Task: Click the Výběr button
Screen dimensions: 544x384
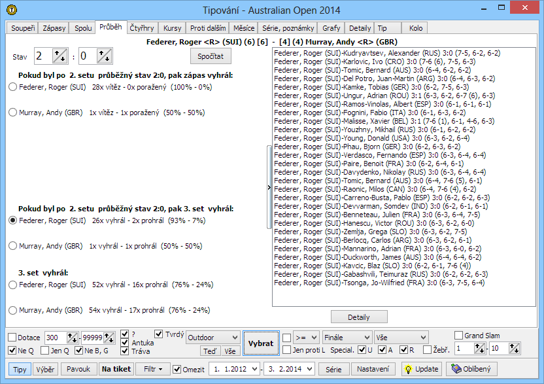Action: 46,369
